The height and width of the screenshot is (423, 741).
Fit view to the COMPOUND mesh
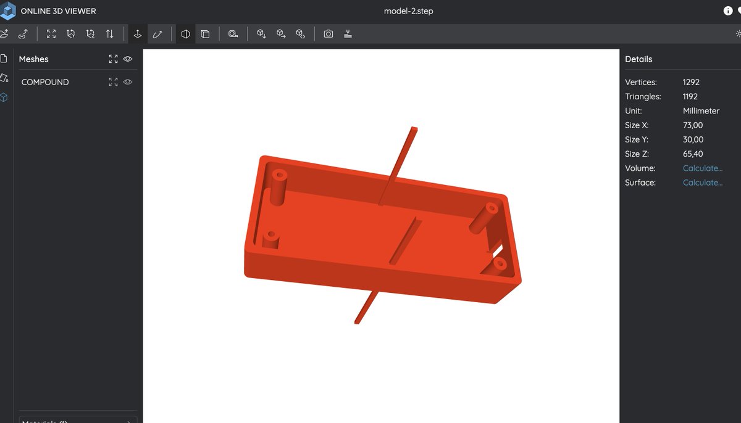[113, 81]
